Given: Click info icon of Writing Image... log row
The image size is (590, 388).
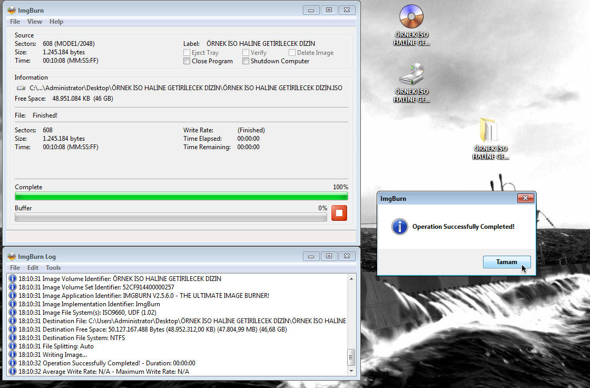Looking at the screenshot, I should pos(13,354).
